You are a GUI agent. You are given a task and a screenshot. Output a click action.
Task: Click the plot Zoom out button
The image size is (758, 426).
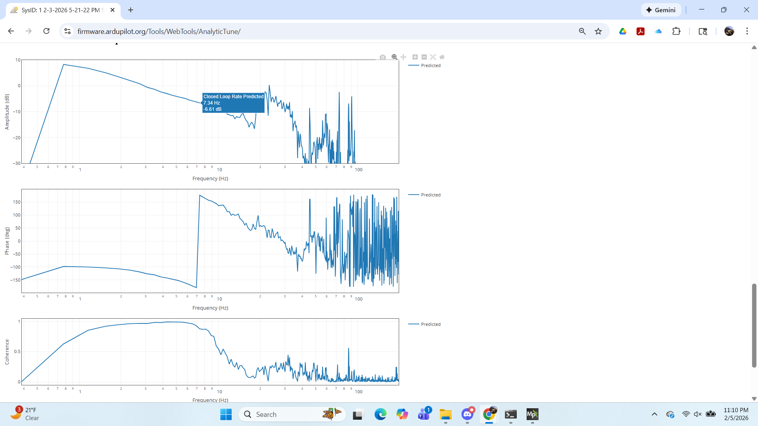coord(424,57)
